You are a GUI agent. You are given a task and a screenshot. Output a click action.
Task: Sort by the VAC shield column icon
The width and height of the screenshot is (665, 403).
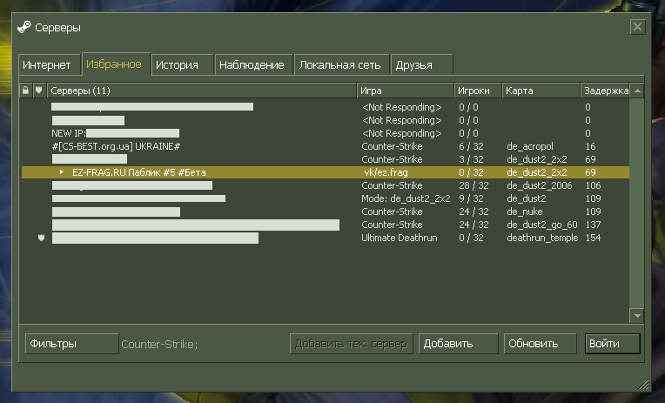pyautogui.click(x=38, y=91)
